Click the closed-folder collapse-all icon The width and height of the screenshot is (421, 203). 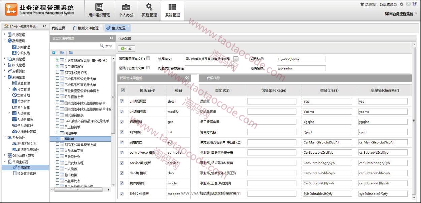coord(71,53)
